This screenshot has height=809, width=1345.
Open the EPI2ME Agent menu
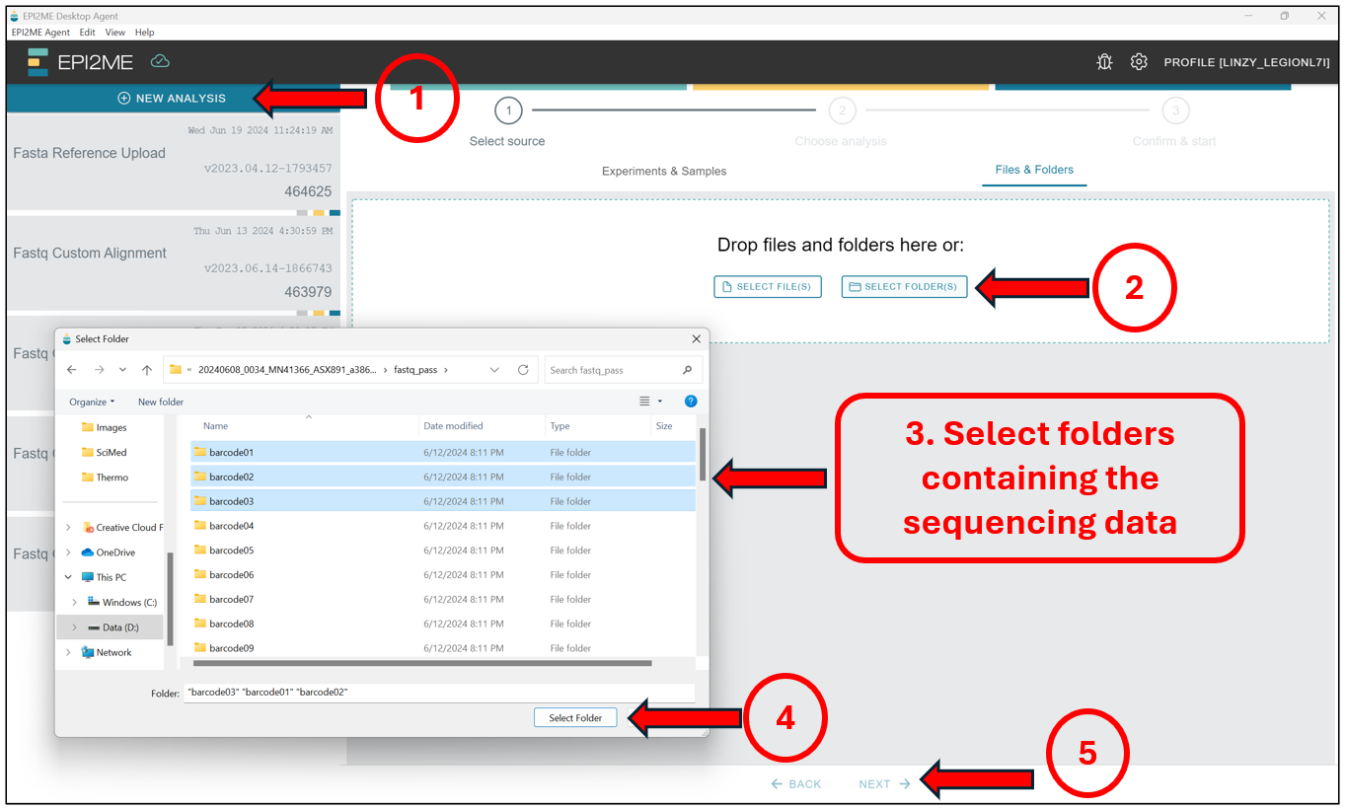coord(40,33)
